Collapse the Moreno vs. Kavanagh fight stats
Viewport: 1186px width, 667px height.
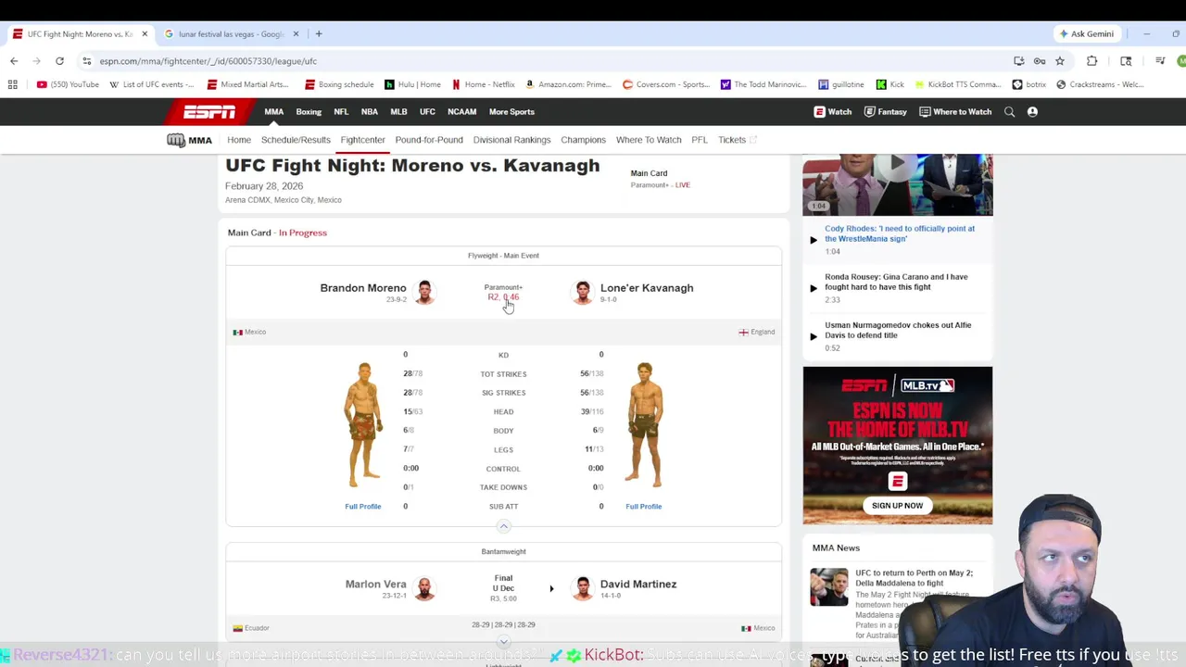point(503,526)
